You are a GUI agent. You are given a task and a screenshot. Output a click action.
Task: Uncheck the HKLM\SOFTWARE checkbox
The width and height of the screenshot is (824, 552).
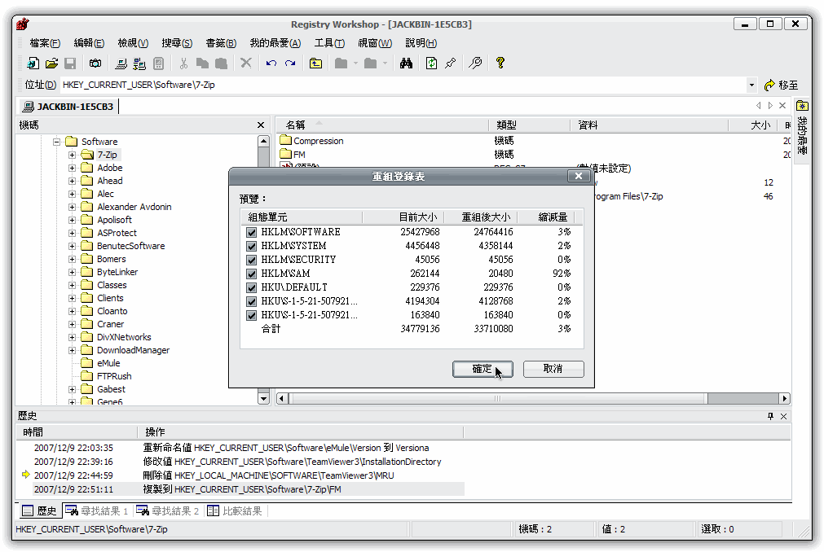click(x=251, y=231)
